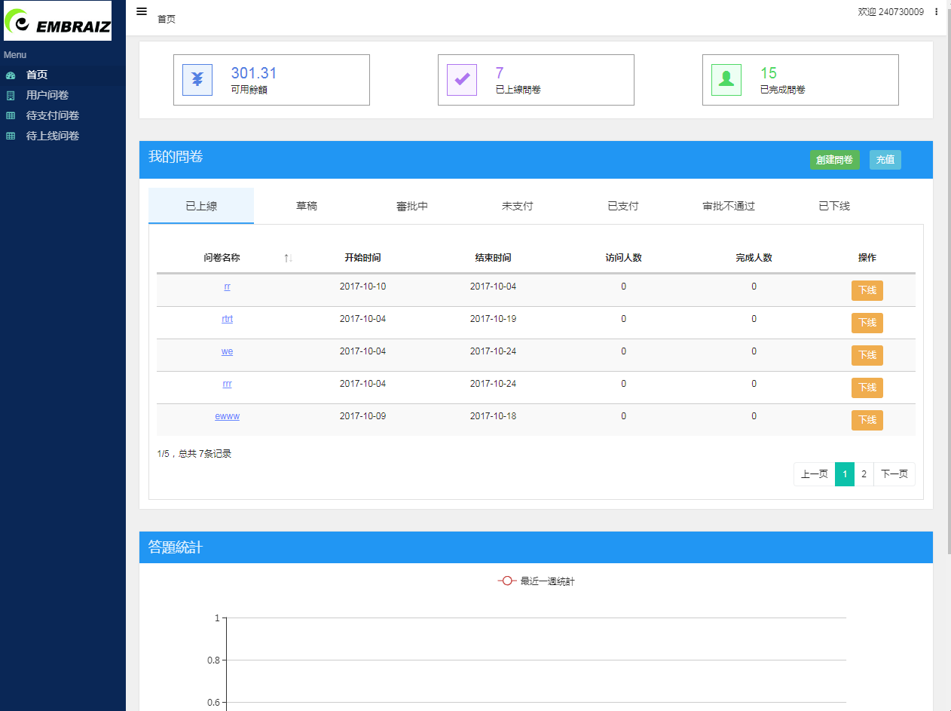Take questionnaire we offline with 下线
This screenshot has height=711, width=951.
click(x=867, y=355)
